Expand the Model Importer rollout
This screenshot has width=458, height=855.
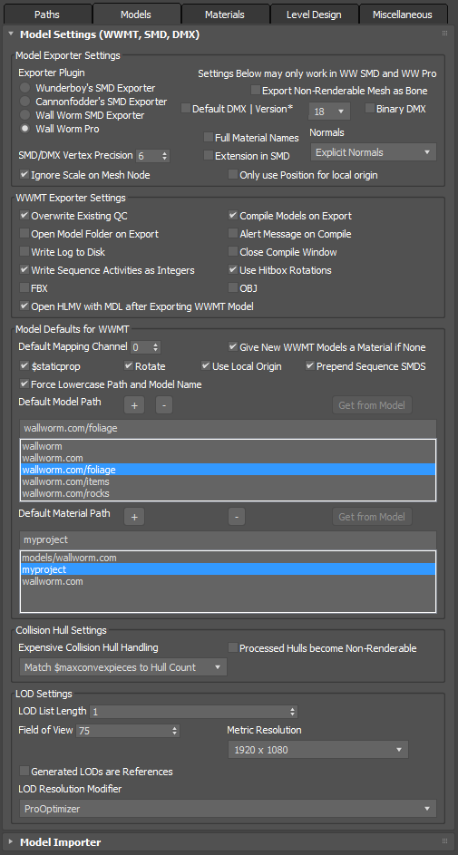point(10,842)
